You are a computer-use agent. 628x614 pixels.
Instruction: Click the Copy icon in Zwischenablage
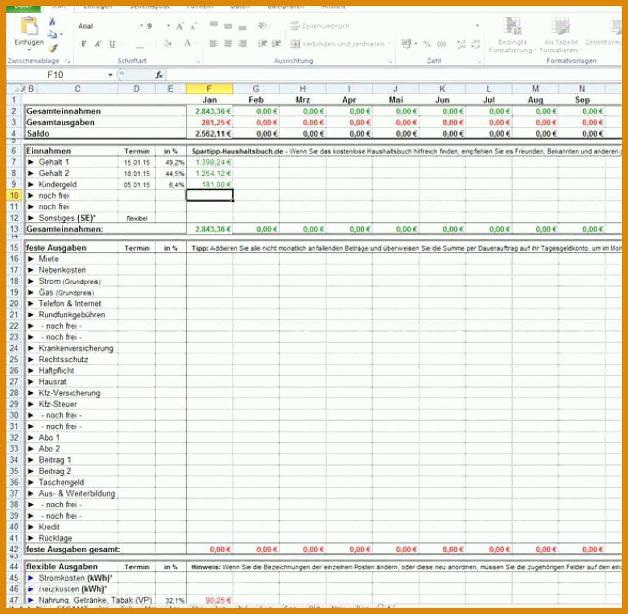click(52, 34)
